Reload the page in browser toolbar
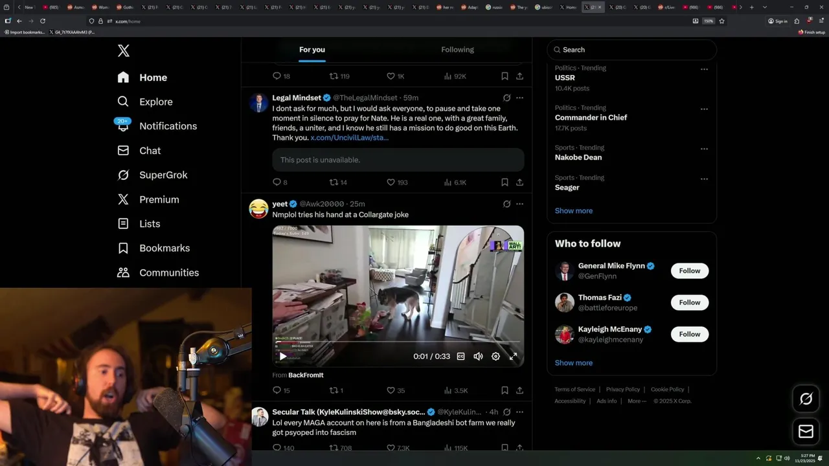This screenshot has width=829, height=466. coord(43,21)
